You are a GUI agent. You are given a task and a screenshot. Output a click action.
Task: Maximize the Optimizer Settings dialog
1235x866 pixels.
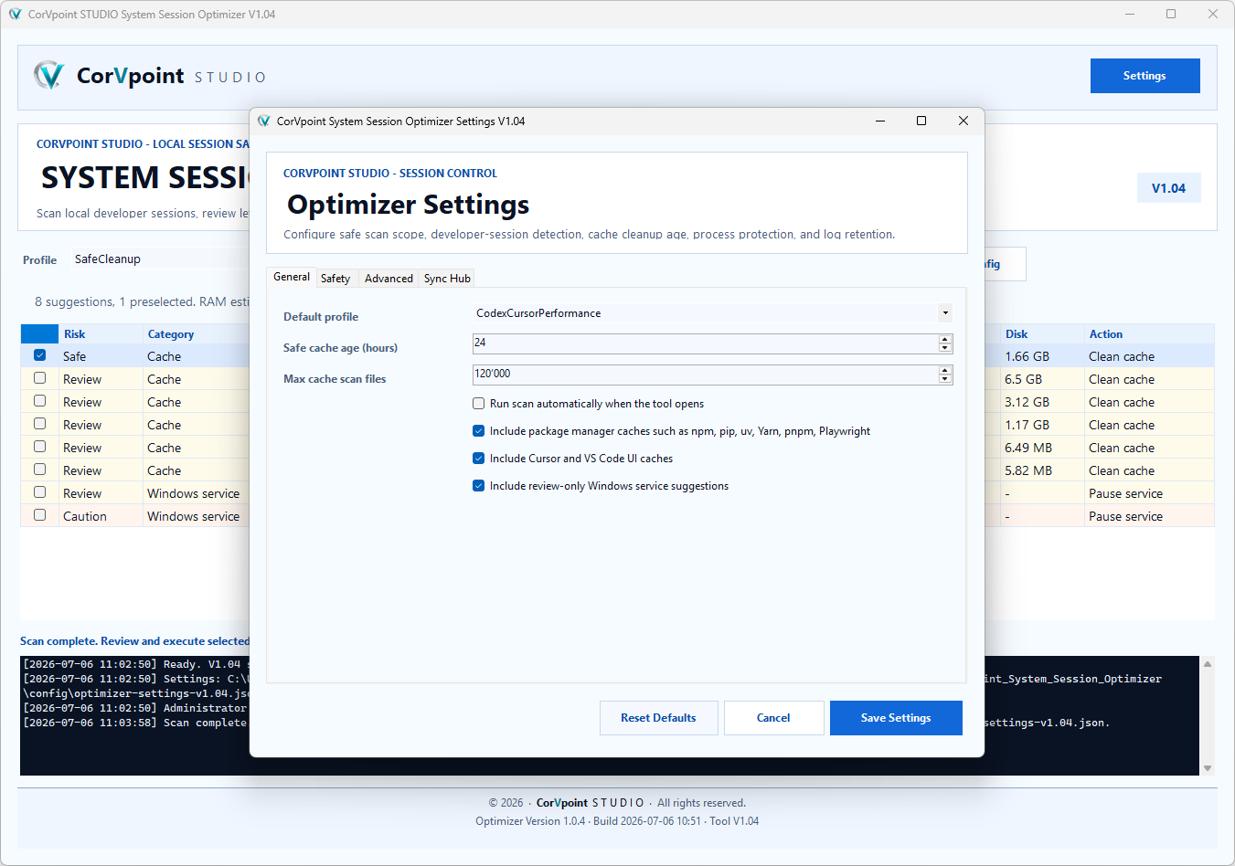coord(921,121)
